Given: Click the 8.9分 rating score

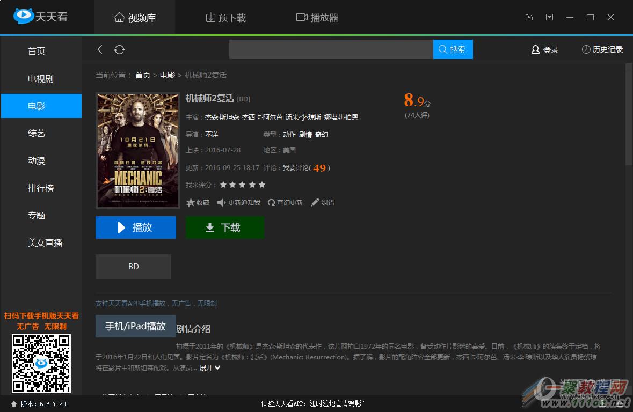Looking at the screenshot, I should pos(417,100).
